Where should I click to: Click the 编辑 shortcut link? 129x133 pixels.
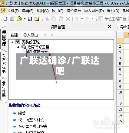pyautogui.click(x=22, y=113)
